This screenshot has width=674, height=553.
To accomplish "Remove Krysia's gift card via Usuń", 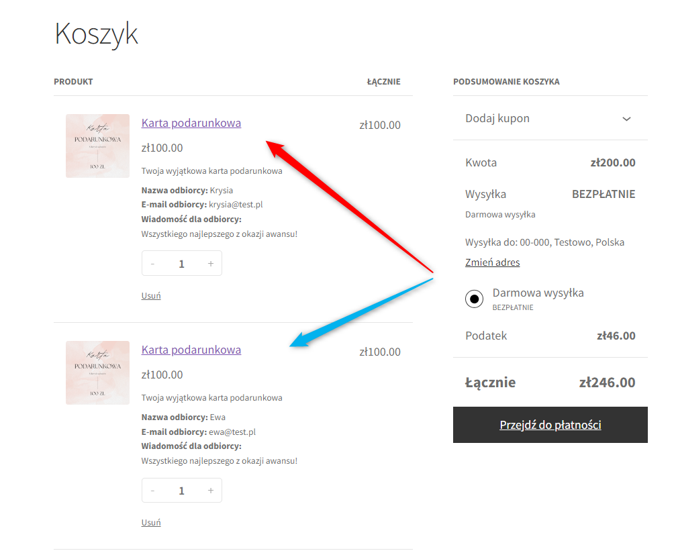I will point(151,295).
